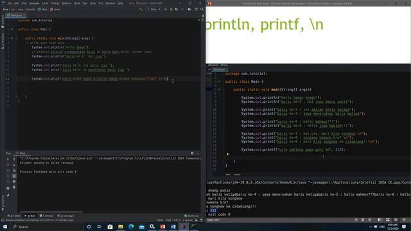The width and height of the screenshot is (411, 231).
Task: Click clear all trash icon in Run console
Action: (14, 187)
